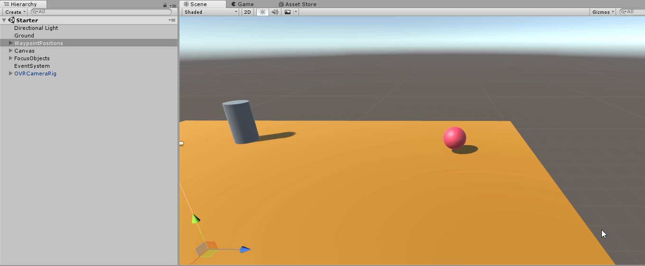Click the Asset Store bag icon
Image resolution: width=645 pixels, height=266 pixels.
pyautogui.click(x=281, y=4)
